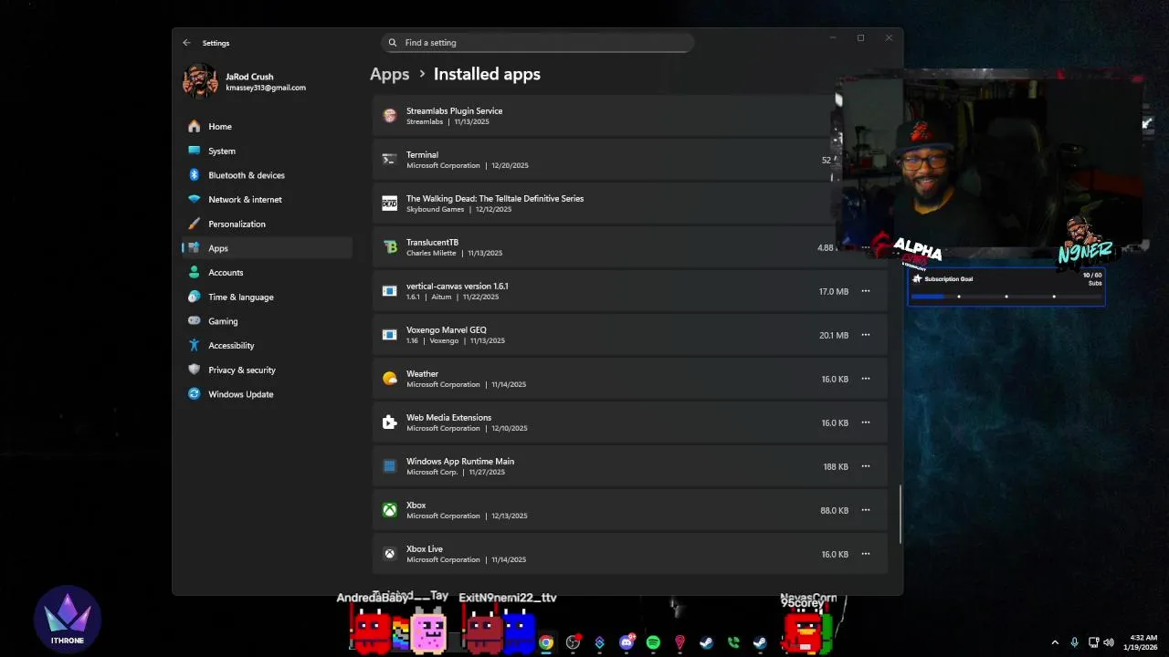Click the Xbox Live app icon
1169x657 pixels.
[x=390, y=554]
